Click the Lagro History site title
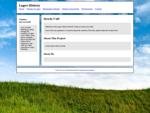 pos(29,6)
